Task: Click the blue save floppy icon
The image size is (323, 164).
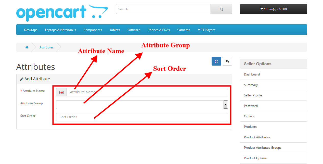Action: [216, 61]
